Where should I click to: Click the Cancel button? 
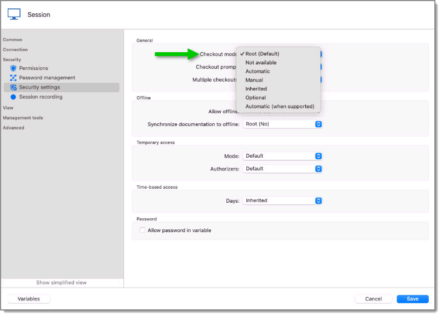[374, 299]
